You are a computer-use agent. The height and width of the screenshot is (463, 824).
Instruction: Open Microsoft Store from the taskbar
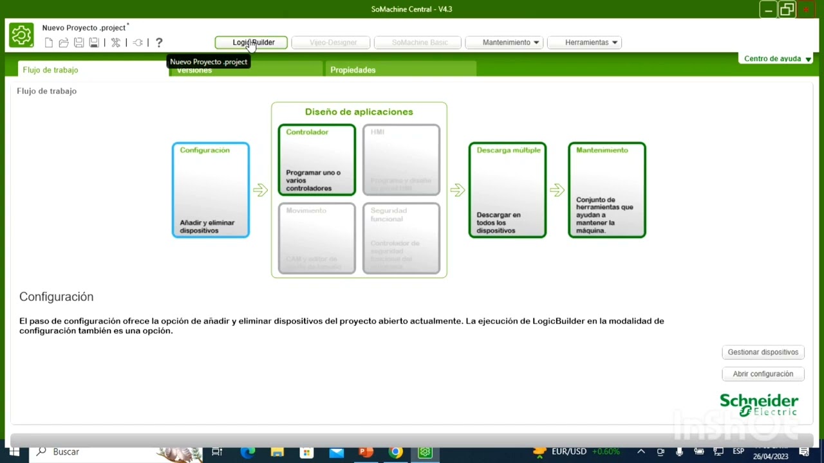point(307,452)
